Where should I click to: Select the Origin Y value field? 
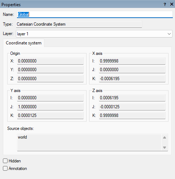[x=50, y=70]
